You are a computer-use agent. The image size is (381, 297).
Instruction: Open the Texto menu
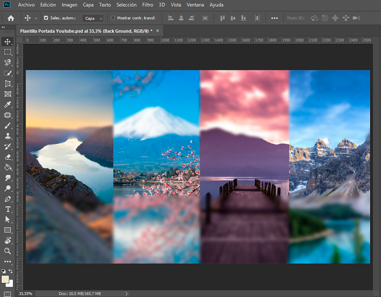pos(105,5)
